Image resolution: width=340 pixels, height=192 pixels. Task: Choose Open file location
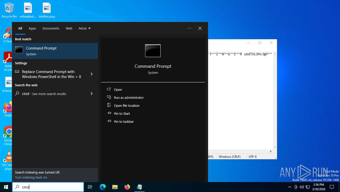click(127, 105)
